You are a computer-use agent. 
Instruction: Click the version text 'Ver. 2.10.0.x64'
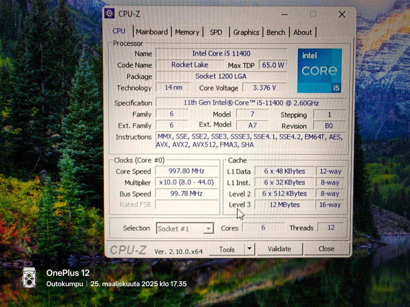[179, 252]
